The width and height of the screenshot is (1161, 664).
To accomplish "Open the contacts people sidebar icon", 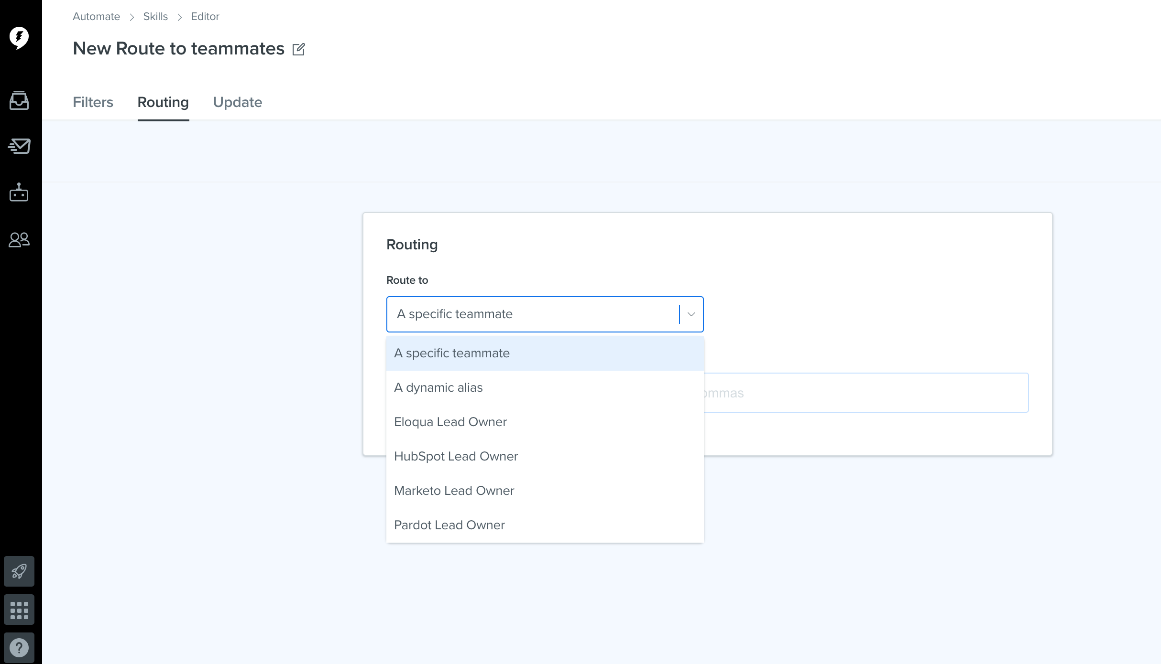I will [x=19, y=239].
